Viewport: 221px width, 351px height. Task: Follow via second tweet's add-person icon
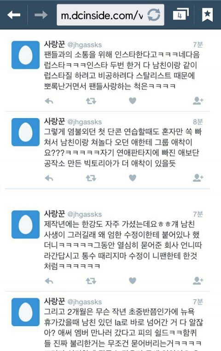point(198,178)
